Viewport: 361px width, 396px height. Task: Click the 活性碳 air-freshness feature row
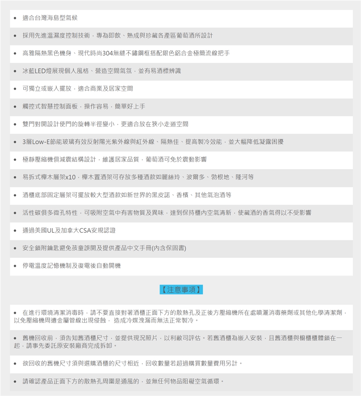[167, 213]
